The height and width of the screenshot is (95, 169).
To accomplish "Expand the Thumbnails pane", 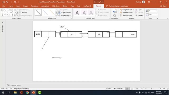I will click(x=2, y=22).
